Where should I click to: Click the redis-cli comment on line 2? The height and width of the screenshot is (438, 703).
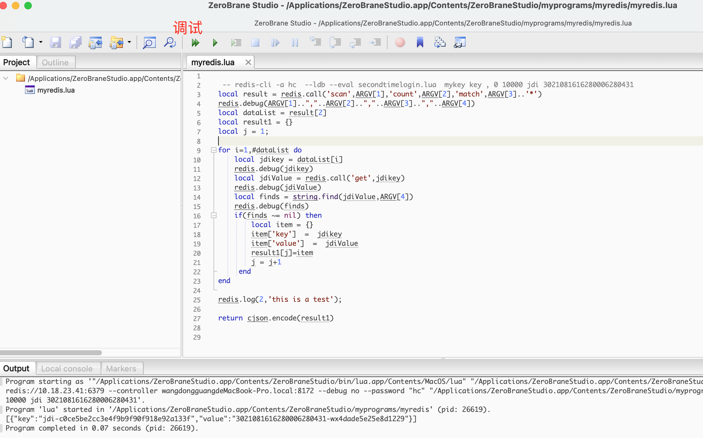(428, 85)
